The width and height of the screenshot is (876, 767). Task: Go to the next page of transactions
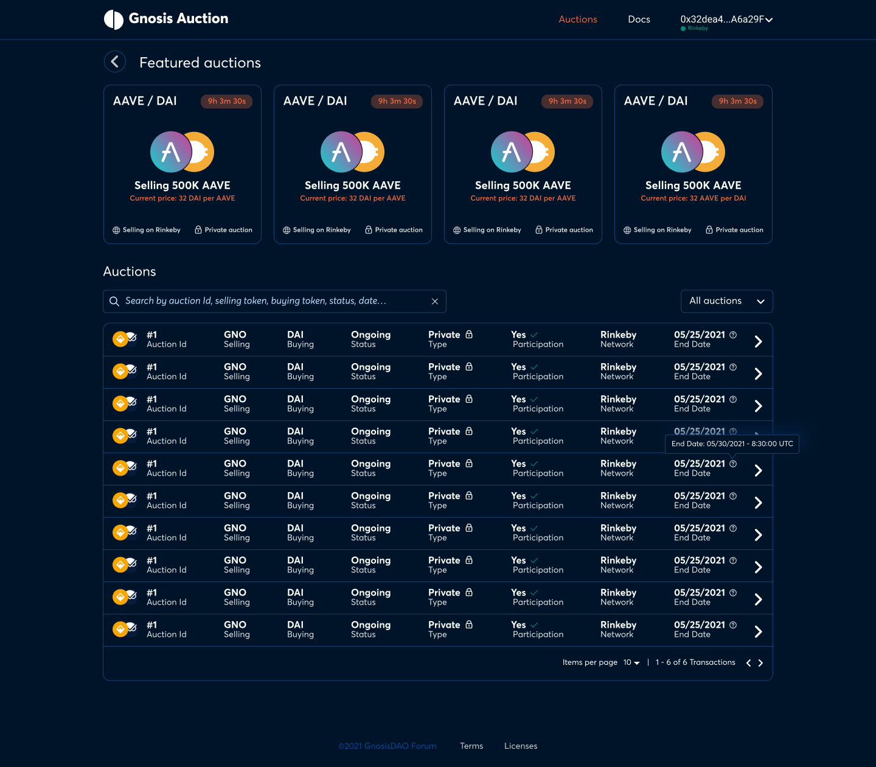point(760,663)
